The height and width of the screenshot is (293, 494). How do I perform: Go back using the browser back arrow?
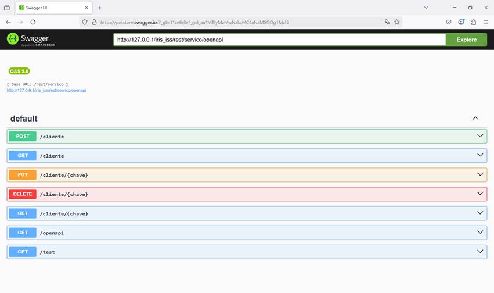8,22
